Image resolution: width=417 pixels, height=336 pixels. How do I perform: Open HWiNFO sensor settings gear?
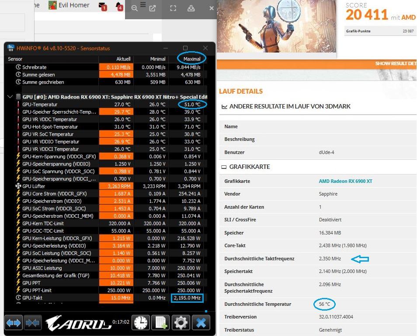(181, 323)
